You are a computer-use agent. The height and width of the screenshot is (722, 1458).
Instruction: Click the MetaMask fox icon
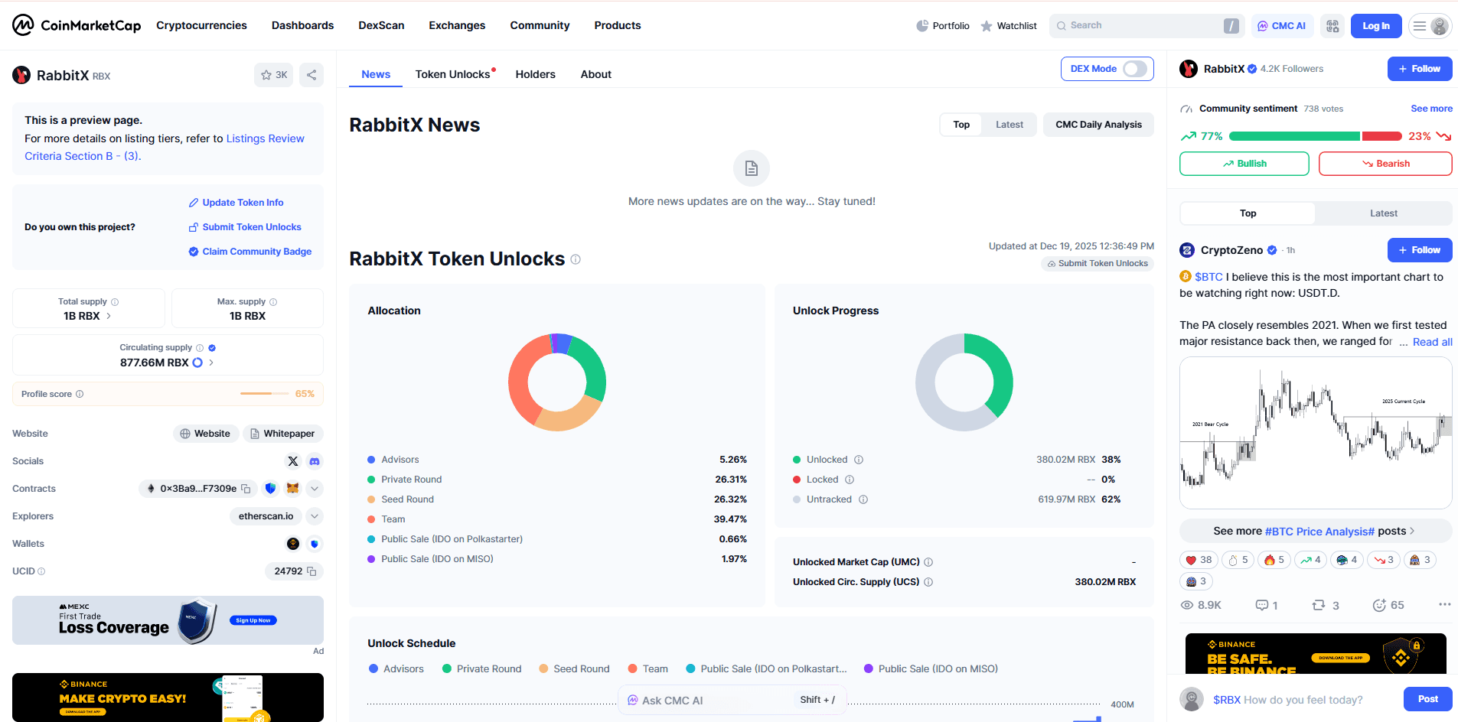coord(292,488)
